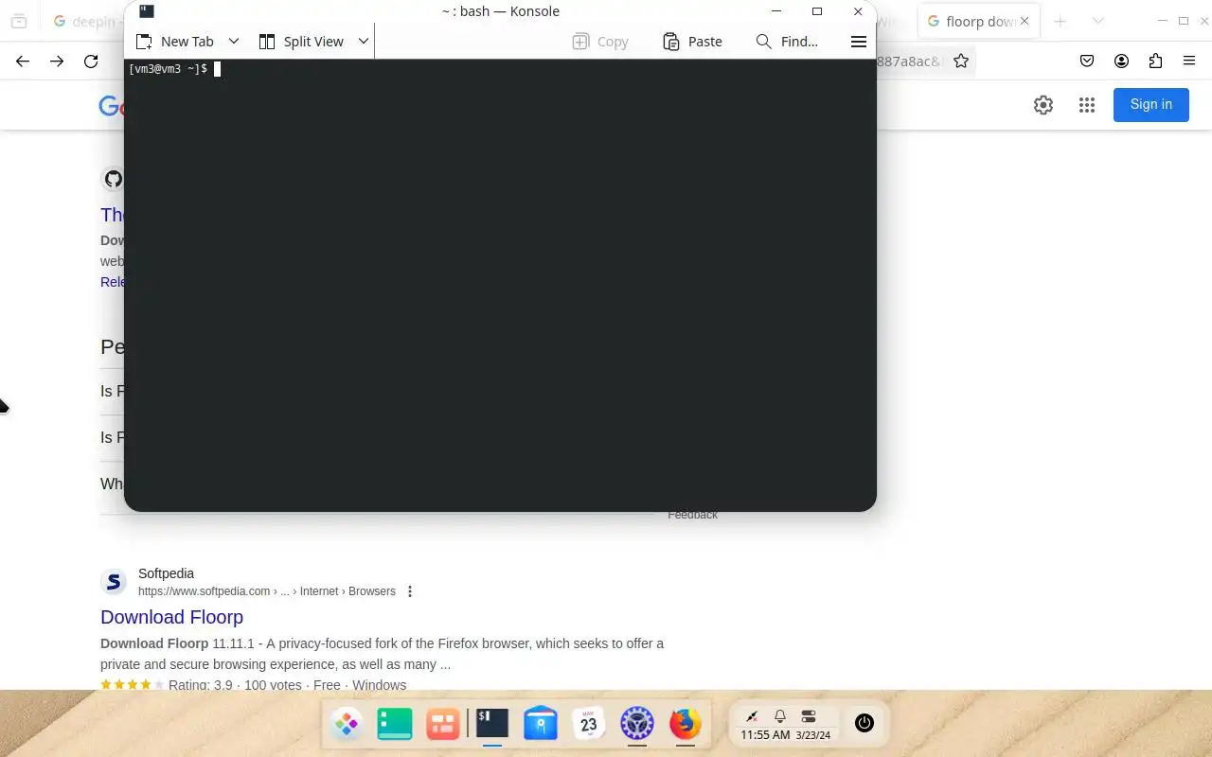Screen dimensions: 1212x757
Task: Go back in Firefox
Action: pos(23,62)
